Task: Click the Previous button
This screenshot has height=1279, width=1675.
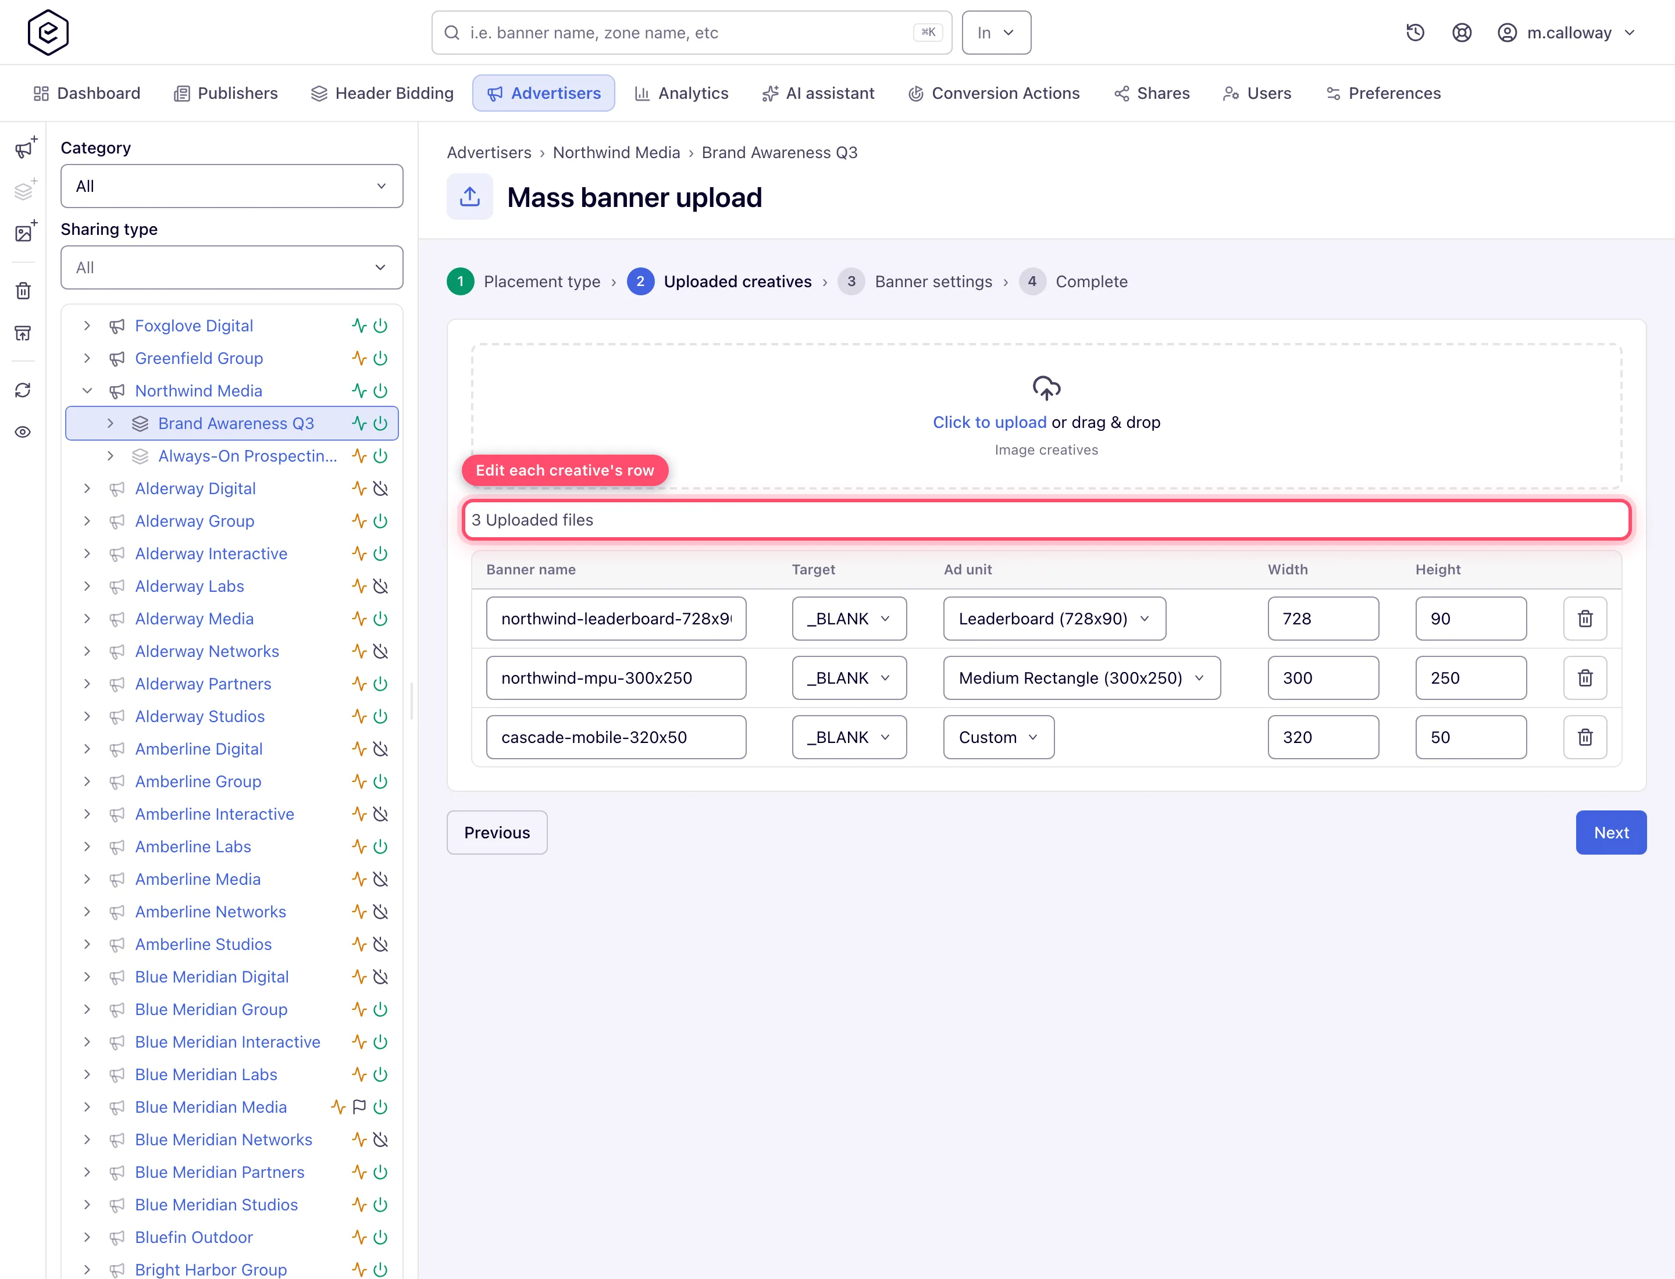Action: pyautogui.click(x=497, y=832)
